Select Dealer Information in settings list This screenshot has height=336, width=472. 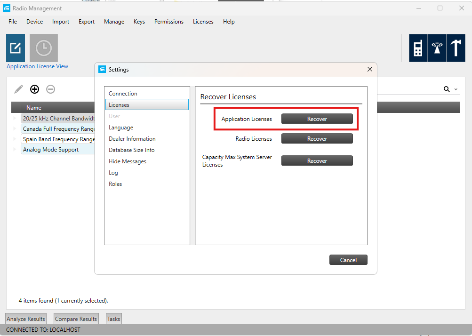click(132, 139)
